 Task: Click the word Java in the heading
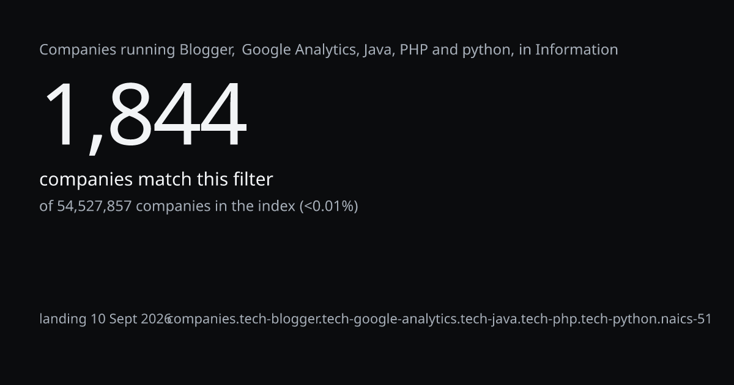click(x=377, y=50)
